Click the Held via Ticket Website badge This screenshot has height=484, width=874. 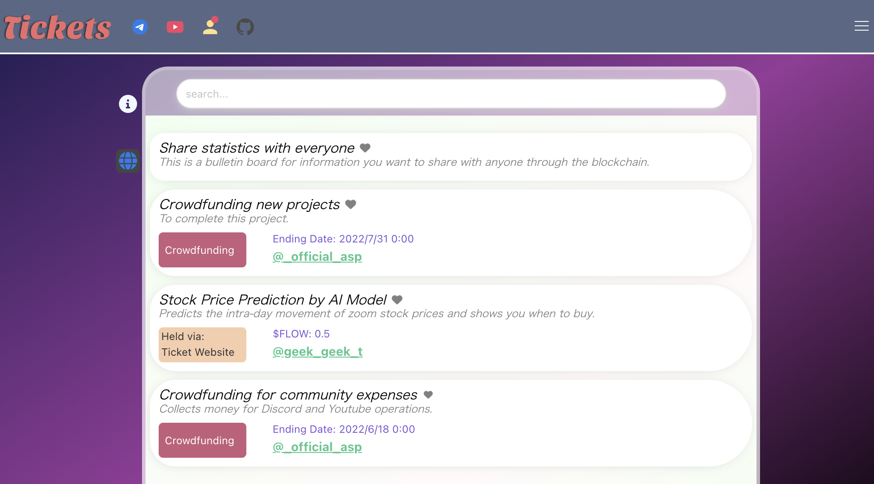(x=202, y=344)
